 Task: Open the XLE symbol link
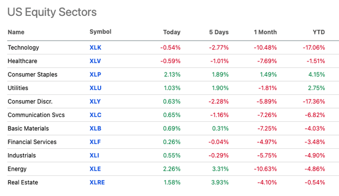[x=95, y=169]
